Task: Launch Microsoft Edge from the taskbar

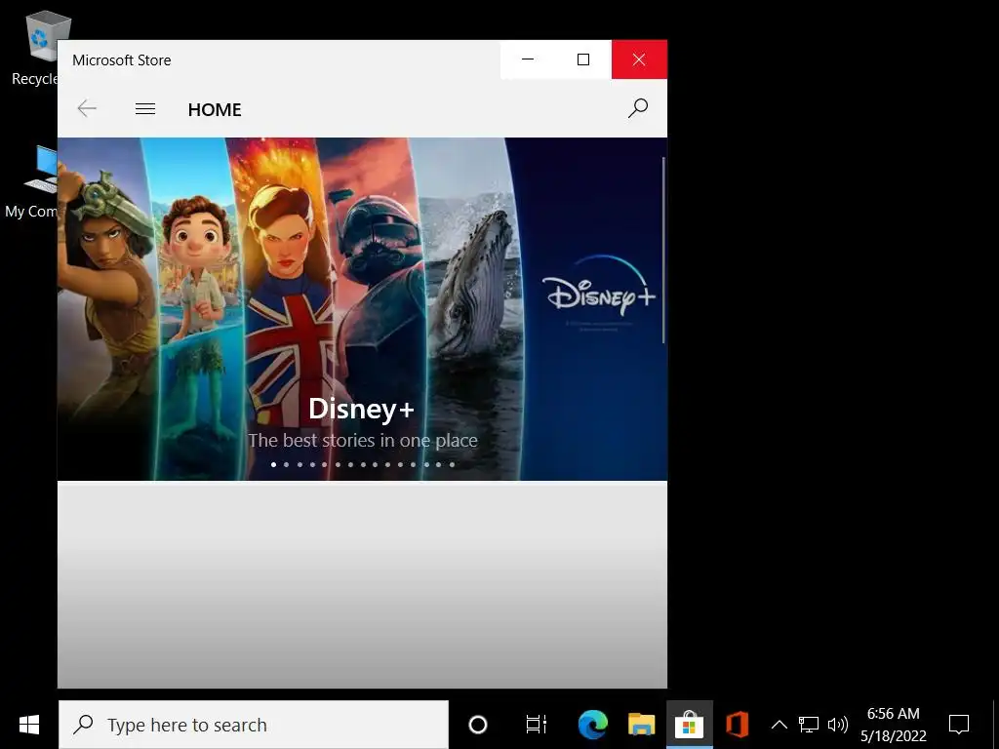Action: point(592,725)
